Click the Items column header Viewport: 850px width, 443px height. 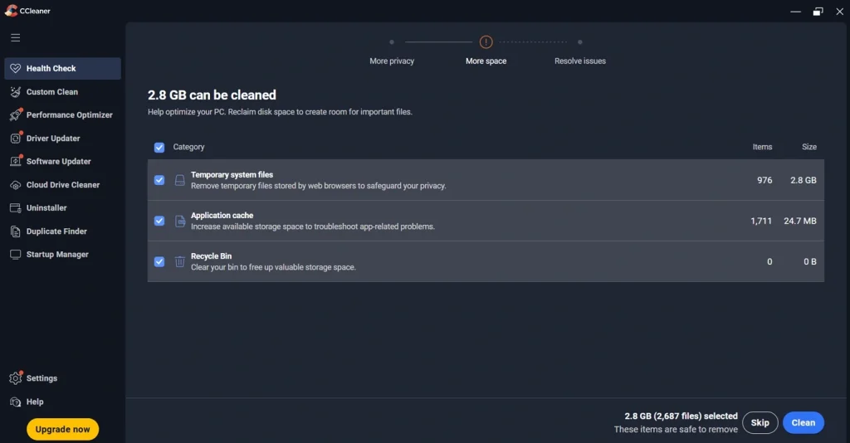[762, 147]
